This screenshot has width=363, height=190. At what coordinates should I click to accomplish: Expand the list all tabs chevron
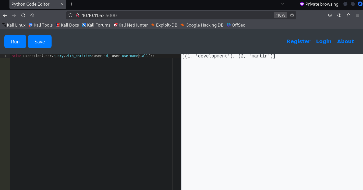(283, 4)
